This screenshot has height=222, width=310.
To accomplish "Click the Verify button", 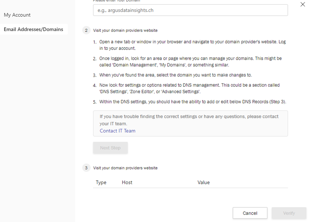I will pos(289,213).
